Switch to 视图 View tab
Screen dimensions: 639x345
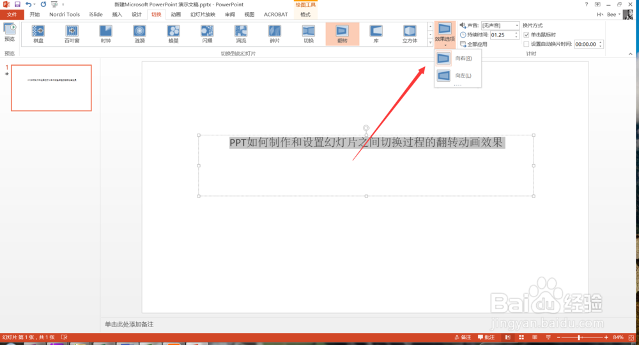249,14
